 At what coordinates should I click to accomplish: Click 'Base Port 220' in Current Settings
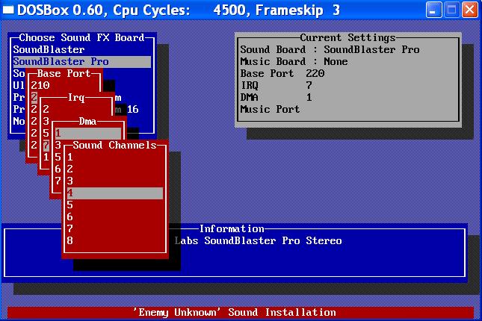(282, 73)
